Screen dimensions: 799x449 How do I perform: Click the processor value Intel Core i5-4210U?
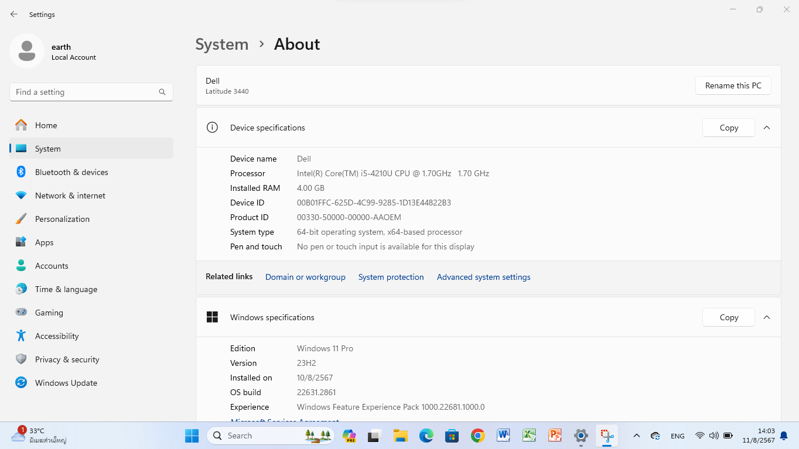coord(393,173)
